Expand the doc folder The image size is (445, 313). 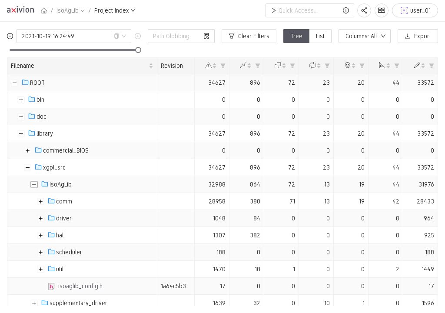coord(21,117)
